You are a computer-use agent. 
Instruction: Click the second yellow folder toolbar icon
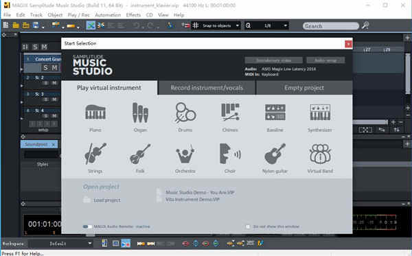click(x=26, y=25)
